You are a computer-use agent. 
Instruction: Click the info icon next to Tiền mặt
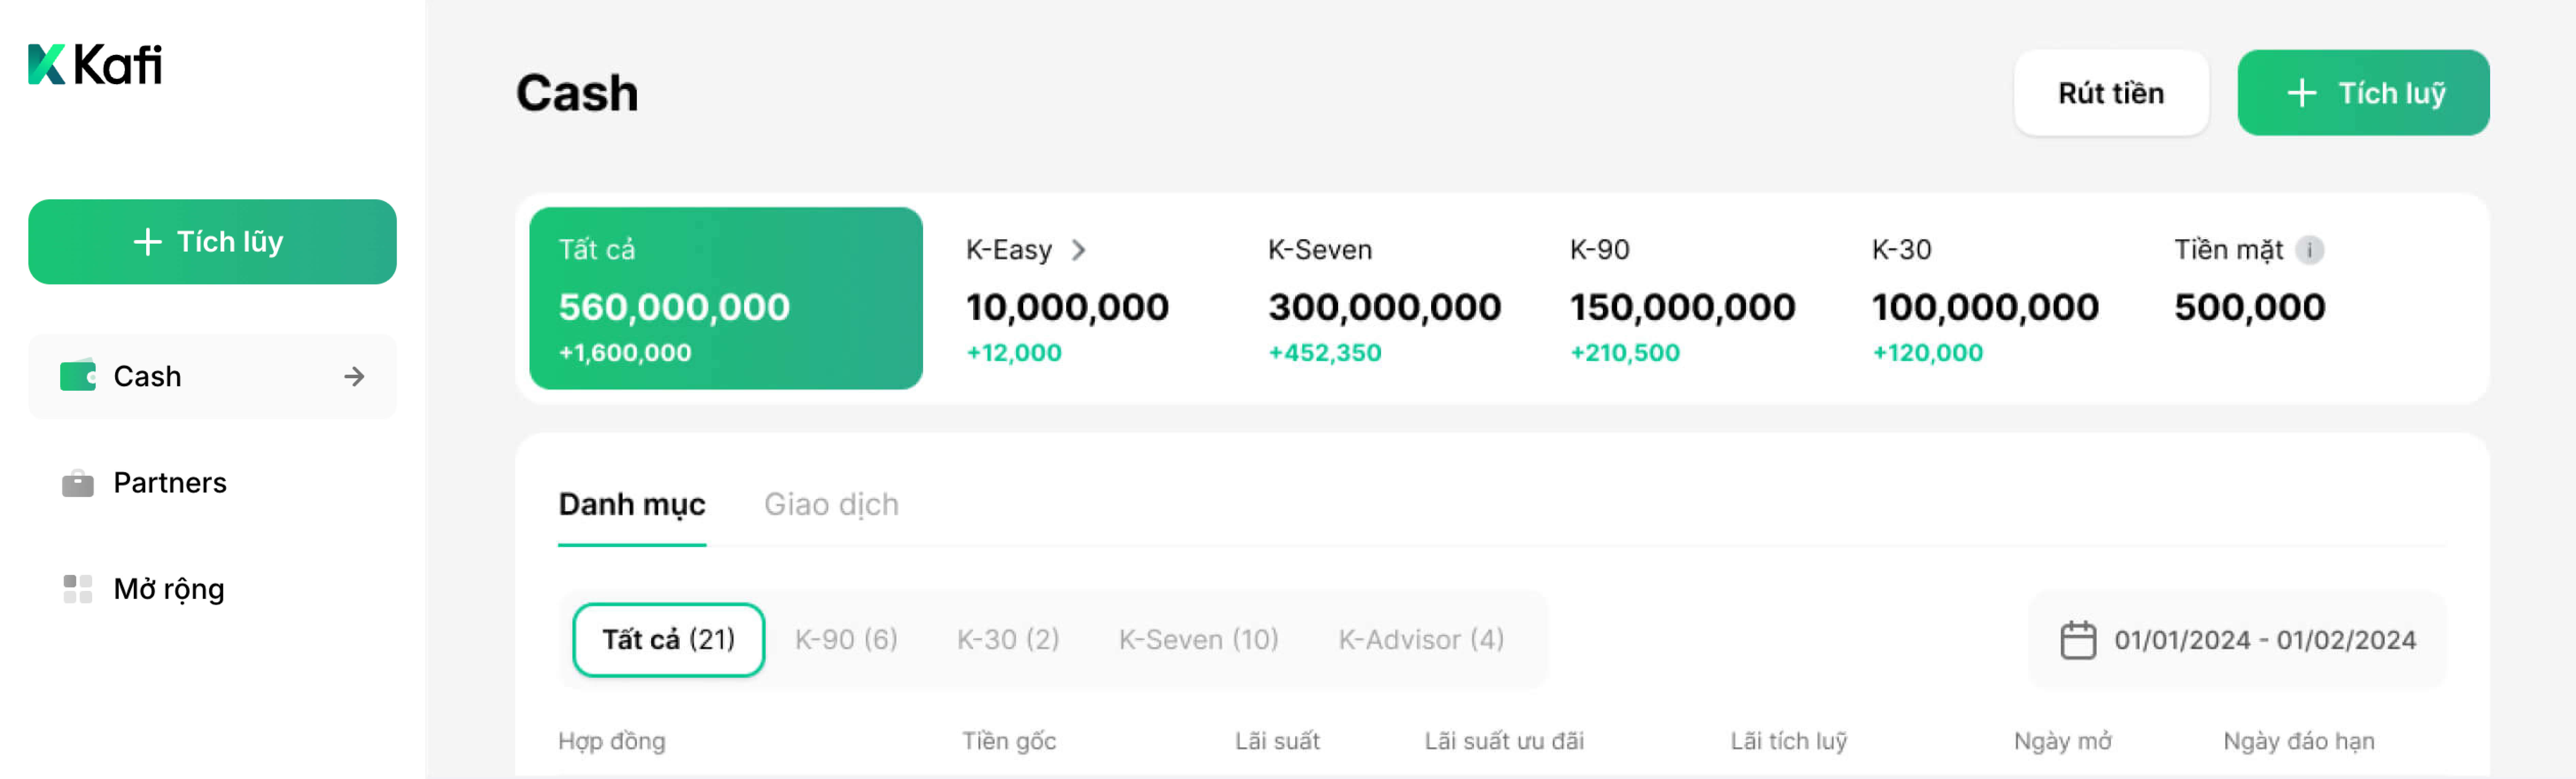pos(2309,250)
